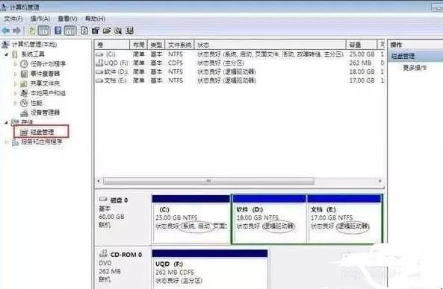Viewport: 443px width, 289px height.
Task: Select the 软件 (D:) partition block
Action: [269, 218]
